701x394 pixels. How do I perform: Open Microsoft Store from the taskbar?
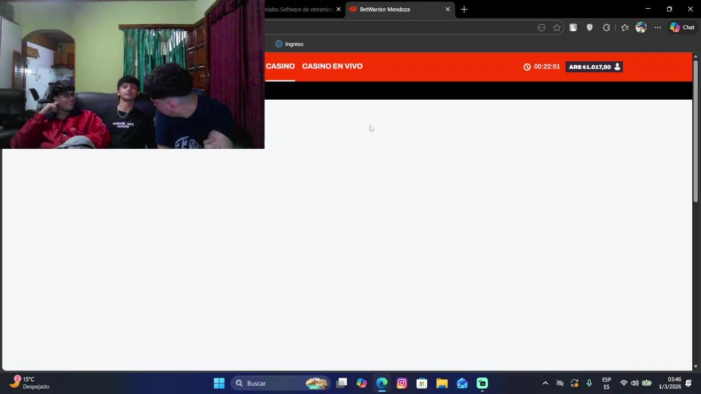click(422, 383)
